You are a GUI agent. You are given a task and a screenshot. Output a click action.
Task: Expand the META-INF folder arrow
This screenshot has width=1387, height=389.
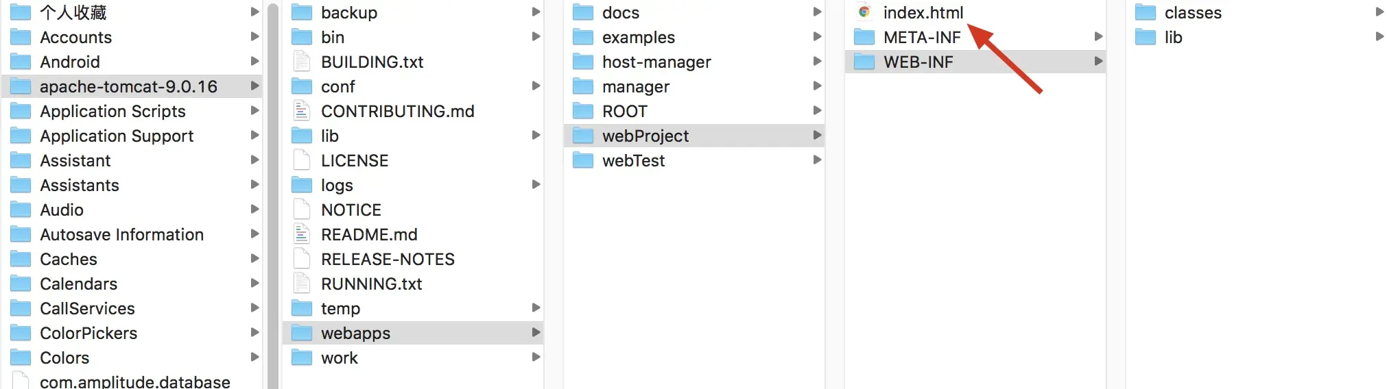click(x=1098, y=36)
